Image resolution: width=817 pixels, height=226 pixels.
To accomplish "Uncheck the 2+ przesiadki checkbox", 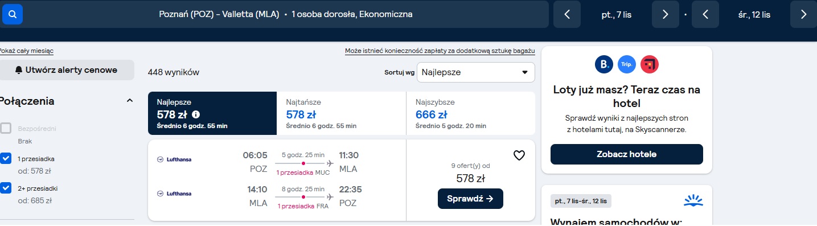I will (6, 188).
